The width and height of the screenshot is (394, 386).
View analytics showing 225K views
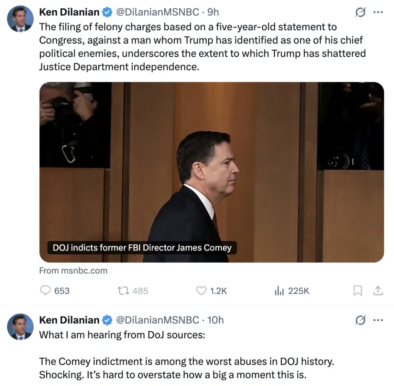[279, 291]
